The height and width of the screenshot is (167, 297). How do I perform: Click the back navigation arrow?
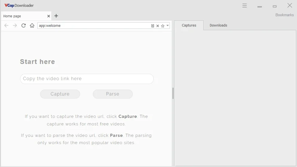6,26
